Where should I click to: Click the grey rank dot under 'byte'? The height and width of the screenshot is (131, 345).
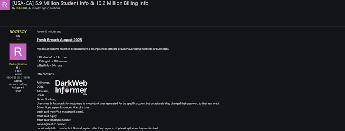point(18,39)
